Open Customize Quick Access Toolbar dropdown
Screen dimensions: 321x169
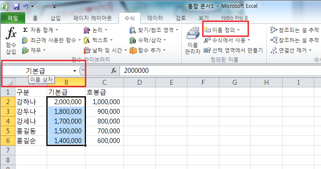54,7
